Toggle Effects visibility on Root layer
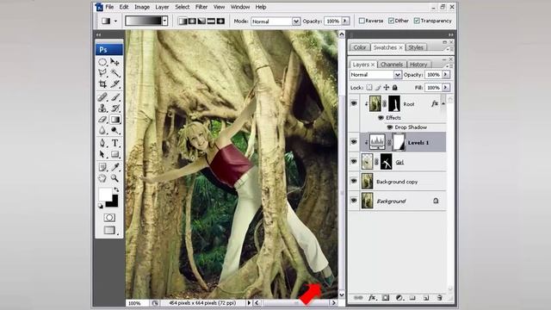The image size is (551, 310). point(381,118)
